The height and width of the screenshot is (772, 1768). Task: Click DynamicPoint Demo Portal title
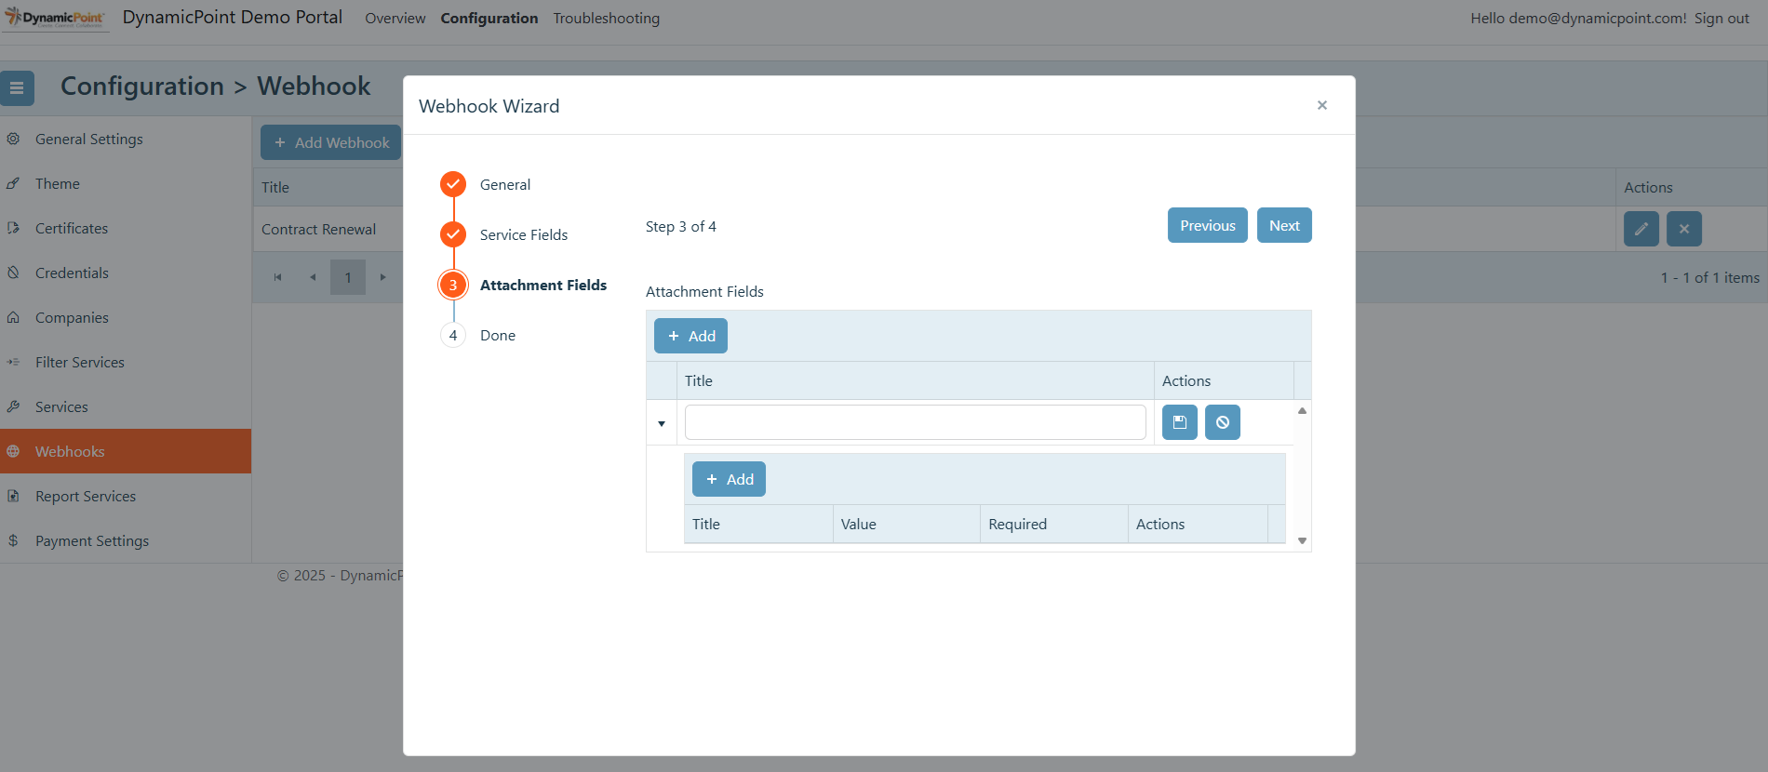coord(233,18)
